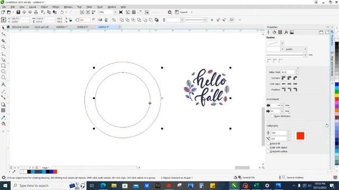Screen dimensions: 339x190
Task: Select the Crop tool
Action: click(x=3, y=41)
